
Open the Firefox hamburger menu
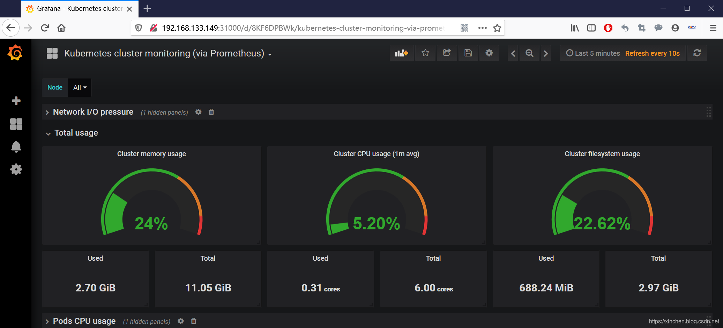pos(713,28)
